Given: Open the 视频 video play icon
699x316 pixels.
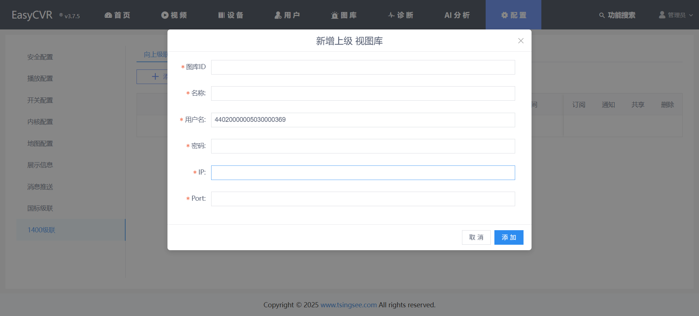Looking at the screenshot, I should pos(165,15).
